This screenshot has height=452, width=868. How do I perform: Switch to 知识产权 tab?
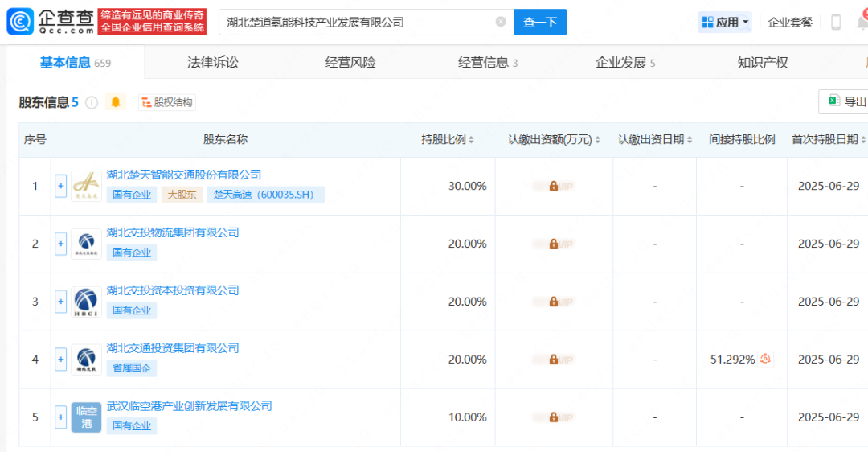[x=763, y=63]
